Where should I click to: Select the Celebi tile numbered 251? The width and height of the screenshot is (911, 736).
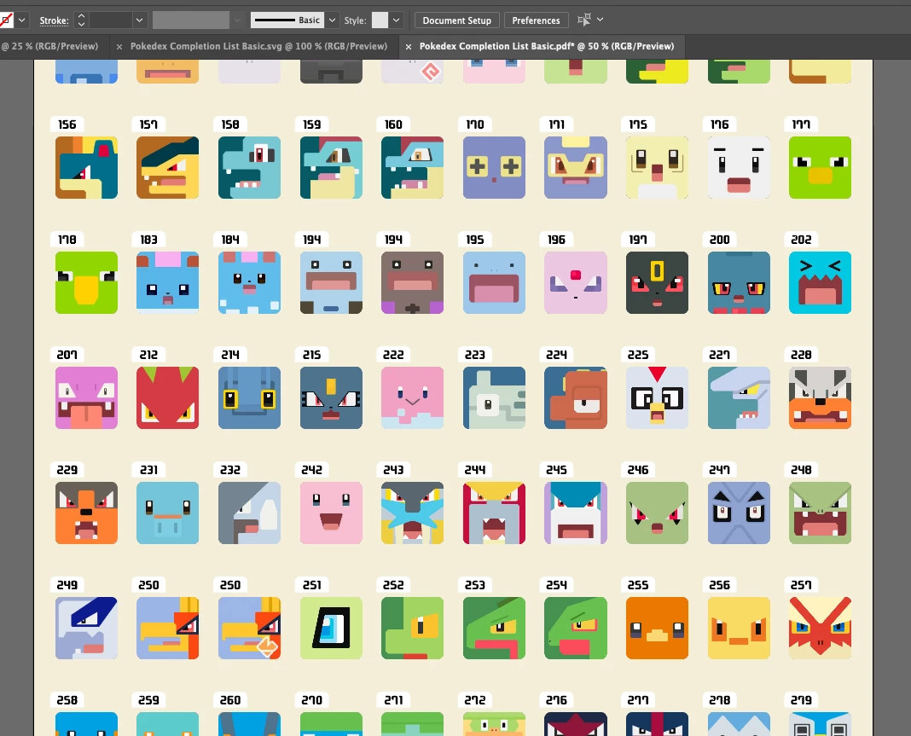tap(331, 628)
